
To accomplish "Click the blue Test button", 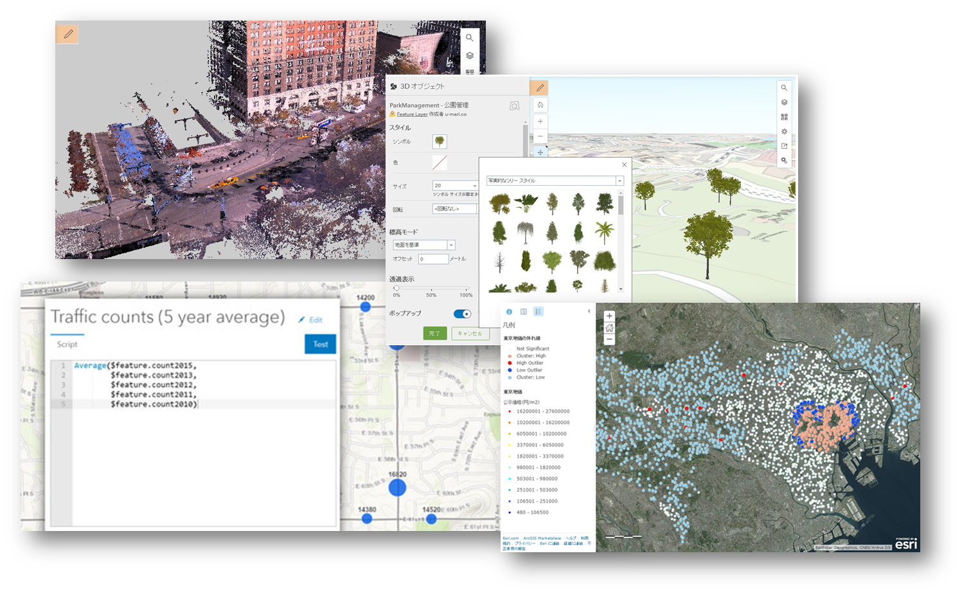I will pos(320,344).
